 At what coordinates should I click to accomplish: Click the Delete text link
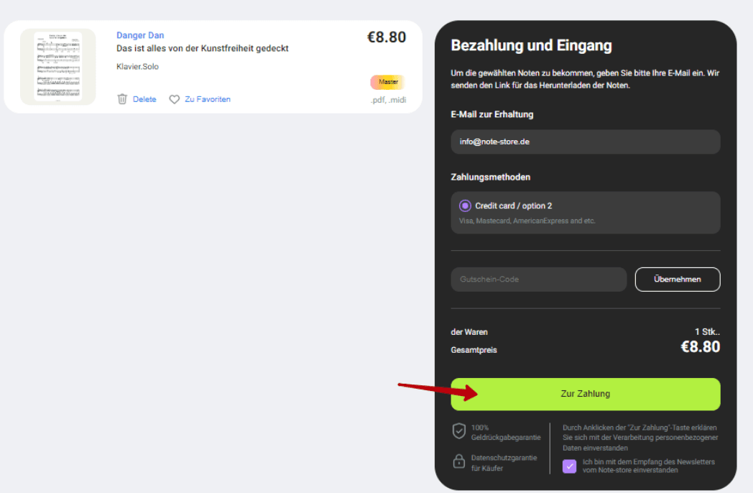click(144, 99)
